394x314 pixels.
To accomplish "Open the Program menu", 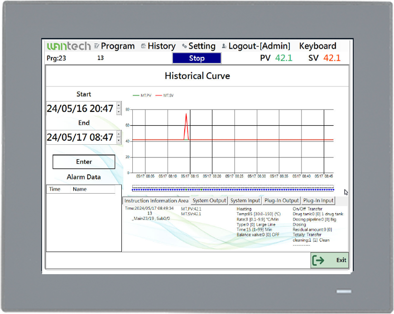I will pos(118,46).
